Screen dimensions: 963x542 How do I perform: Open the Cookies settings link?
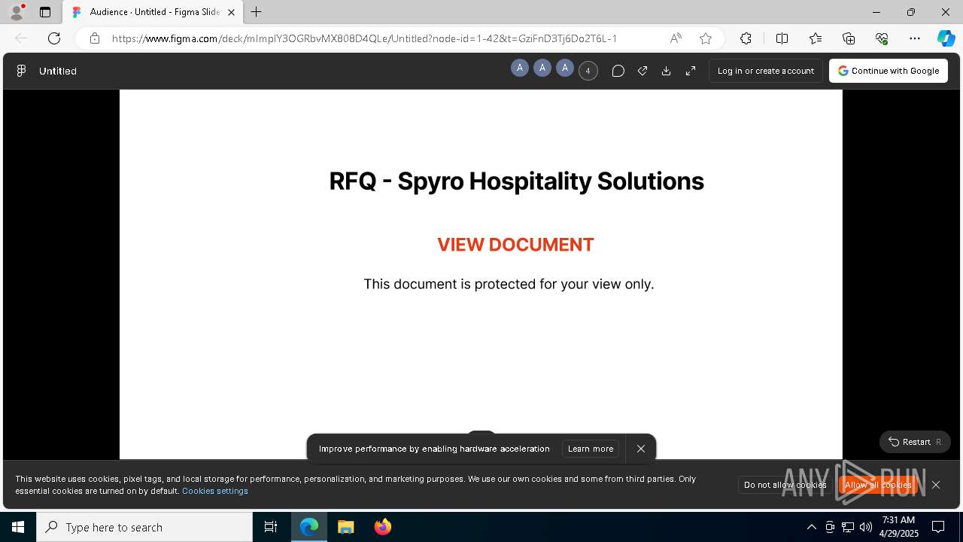(x=215, y=491)
